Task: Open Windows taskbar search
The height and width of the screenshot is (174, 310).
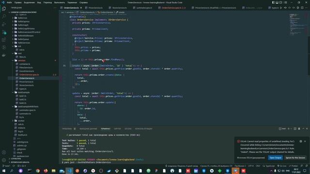Action: (12, 171)
